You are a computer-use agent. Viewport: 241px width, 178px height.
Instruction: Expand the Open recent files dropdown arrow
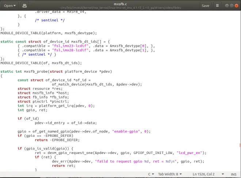[x=15, y=6]
